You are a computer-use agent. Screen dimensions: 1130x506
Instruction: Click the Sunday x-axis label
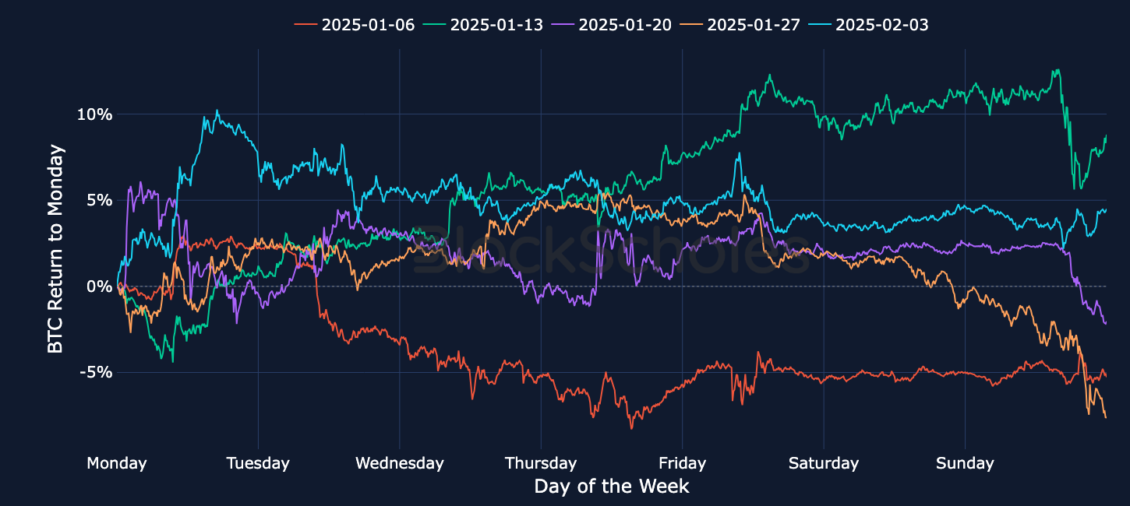click(965, 463)
